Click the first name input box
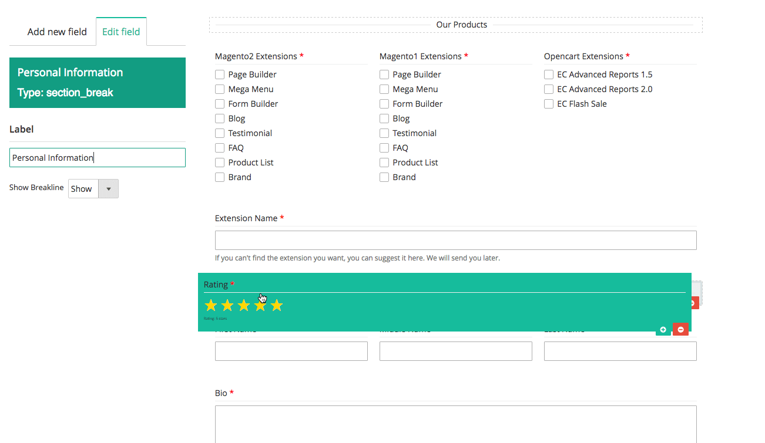Screen dimensions: 765x443 pyautogui.click(x=291, y=351)
